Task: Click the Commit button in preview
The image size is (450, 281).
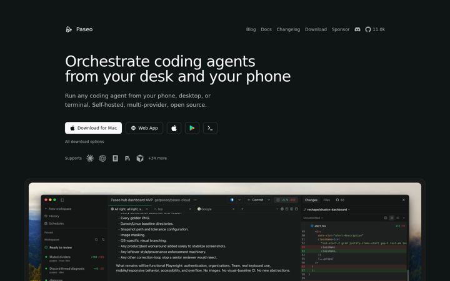Action: coord(255,200)
